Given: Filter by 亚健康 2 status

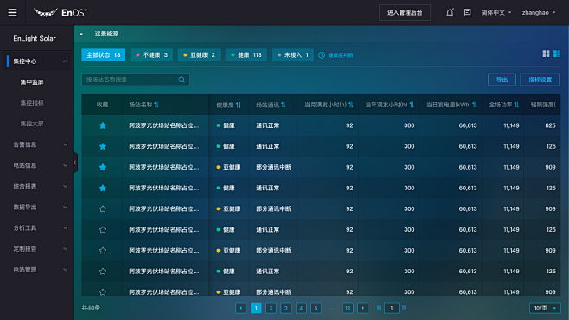Looking at the screenshot, I should 199,55.
